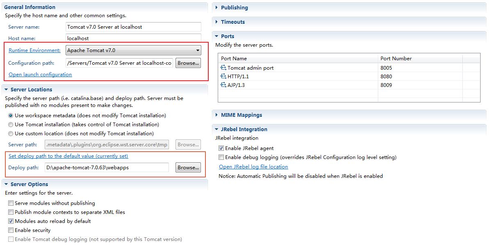Open JRebel log file location link
This screenshot has height=250, width=490.
(253, 166)
